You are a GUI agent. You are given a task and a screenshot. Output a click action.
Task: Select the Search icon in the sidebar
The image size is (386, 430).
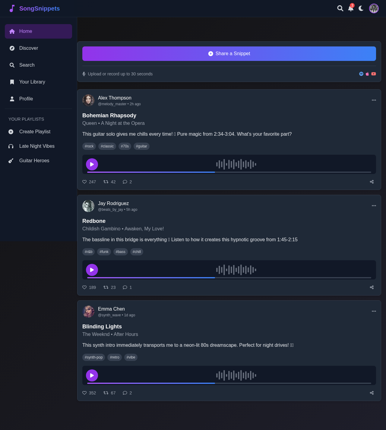tap(12, 65)
